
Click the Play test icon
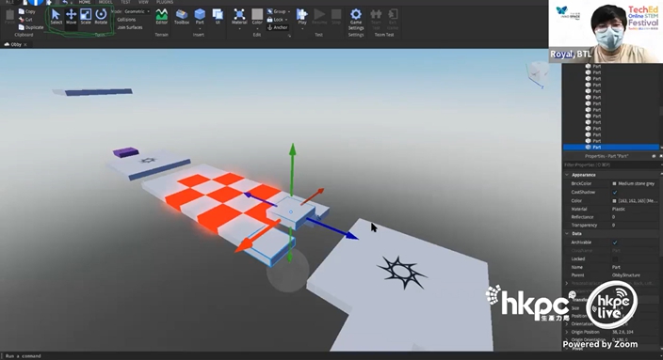(x=302, y=17)
